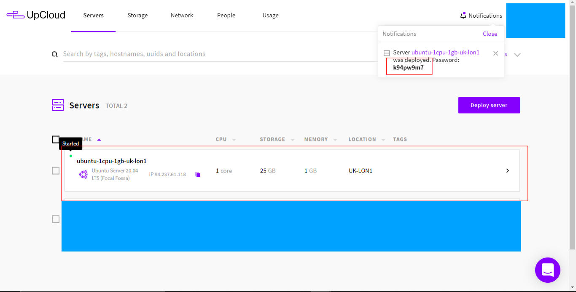Click the search magnifier icon
This screenshot has height=292, width=576.
pos(55,54)
